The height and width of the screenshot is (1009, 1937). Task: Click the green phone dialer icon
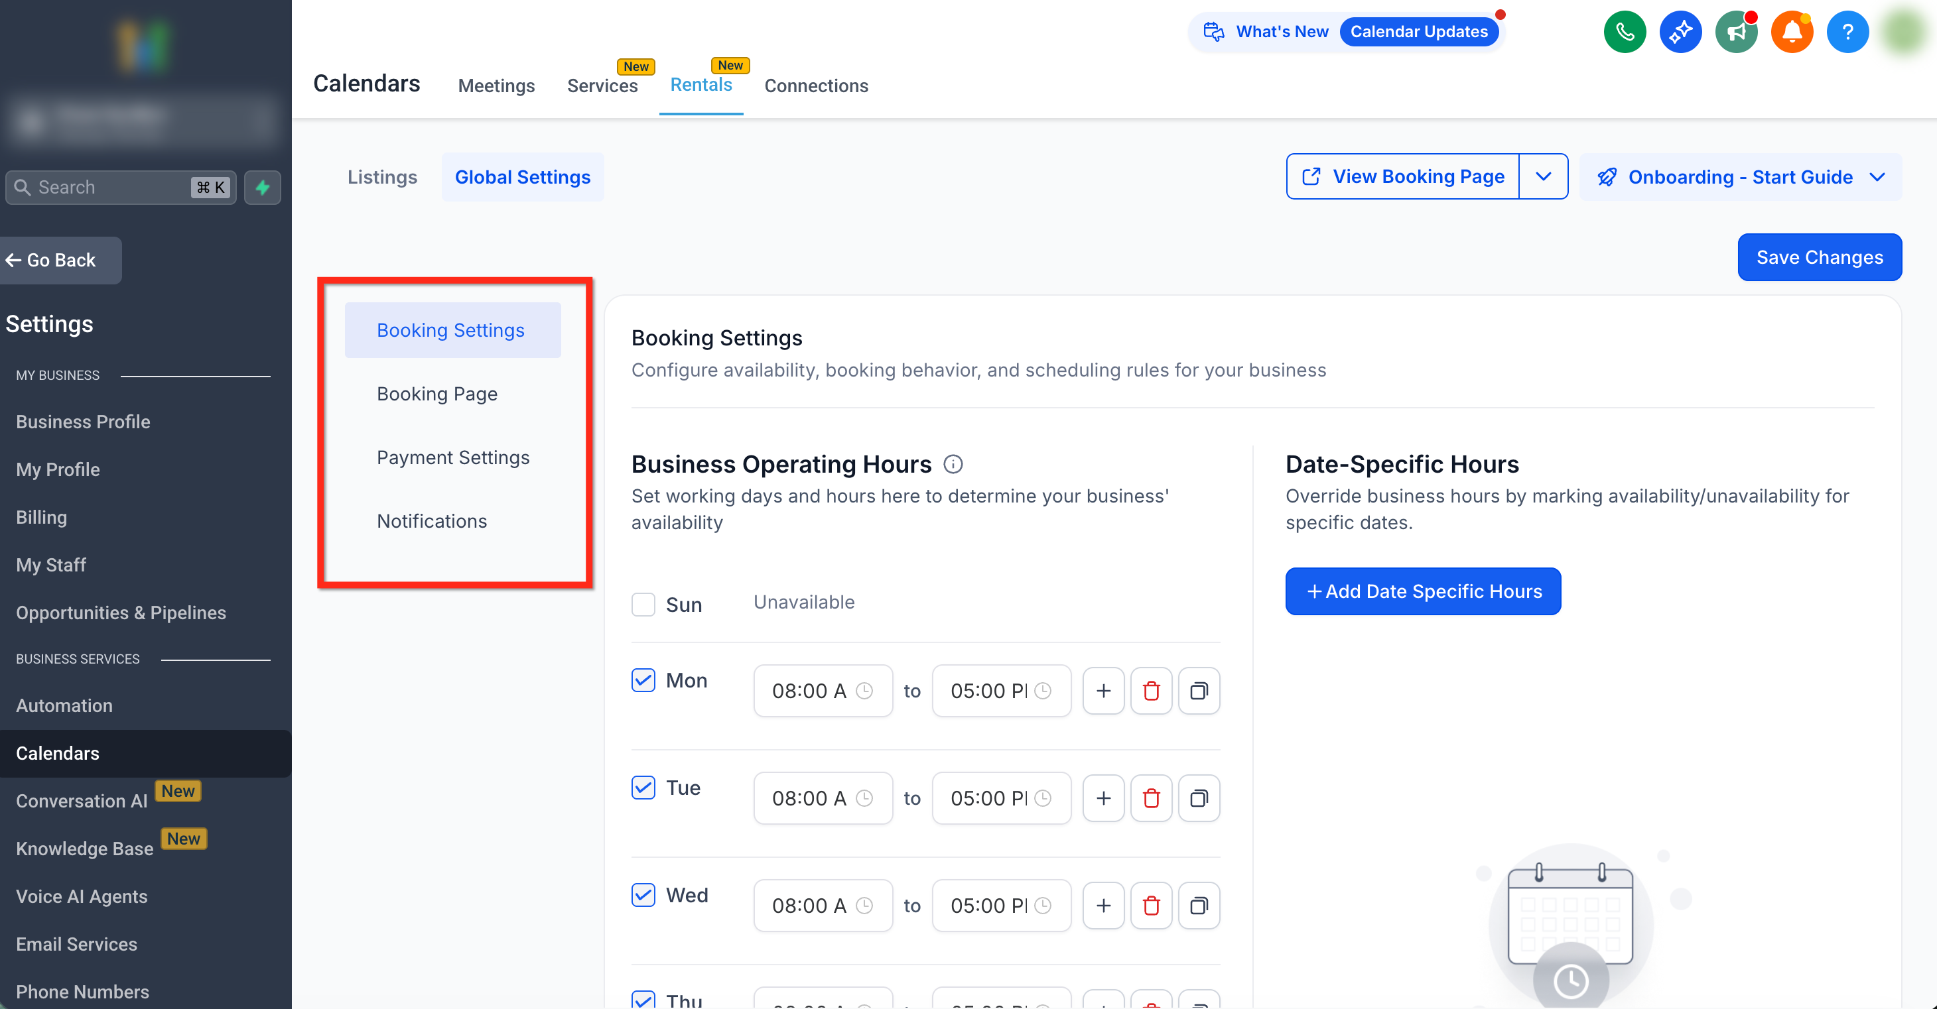click(x=1624, y=32)
